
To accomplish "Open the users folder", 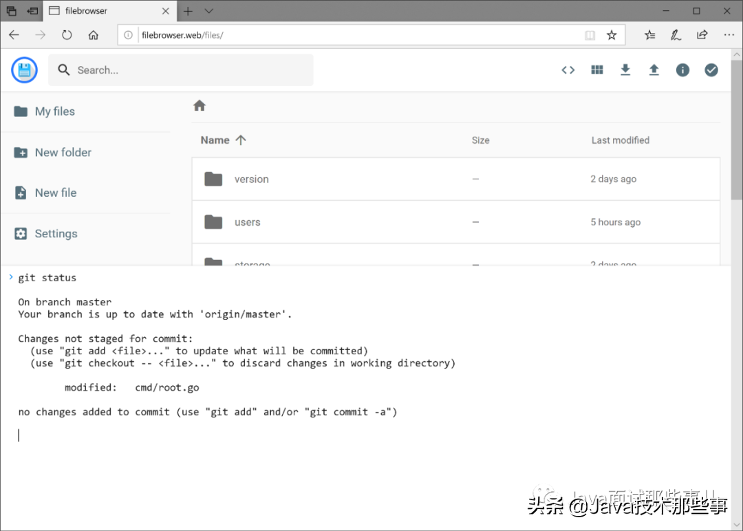I will click(x=247, y=221).
